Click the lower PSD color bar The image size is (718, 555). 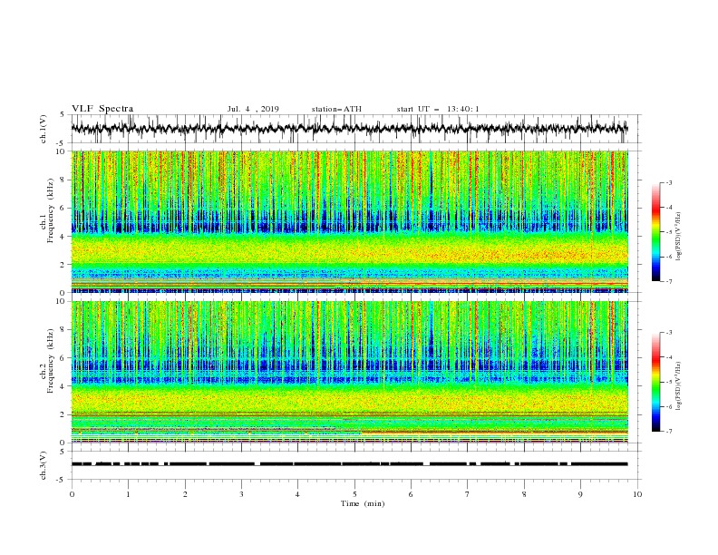(655, 382)
